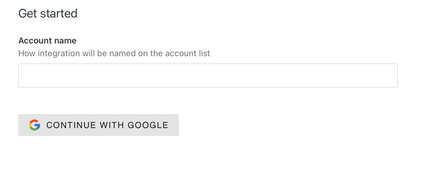Screen dimensions: 428x177
Task: Click the word 'WITH' on the Google button
Action: 112,125
